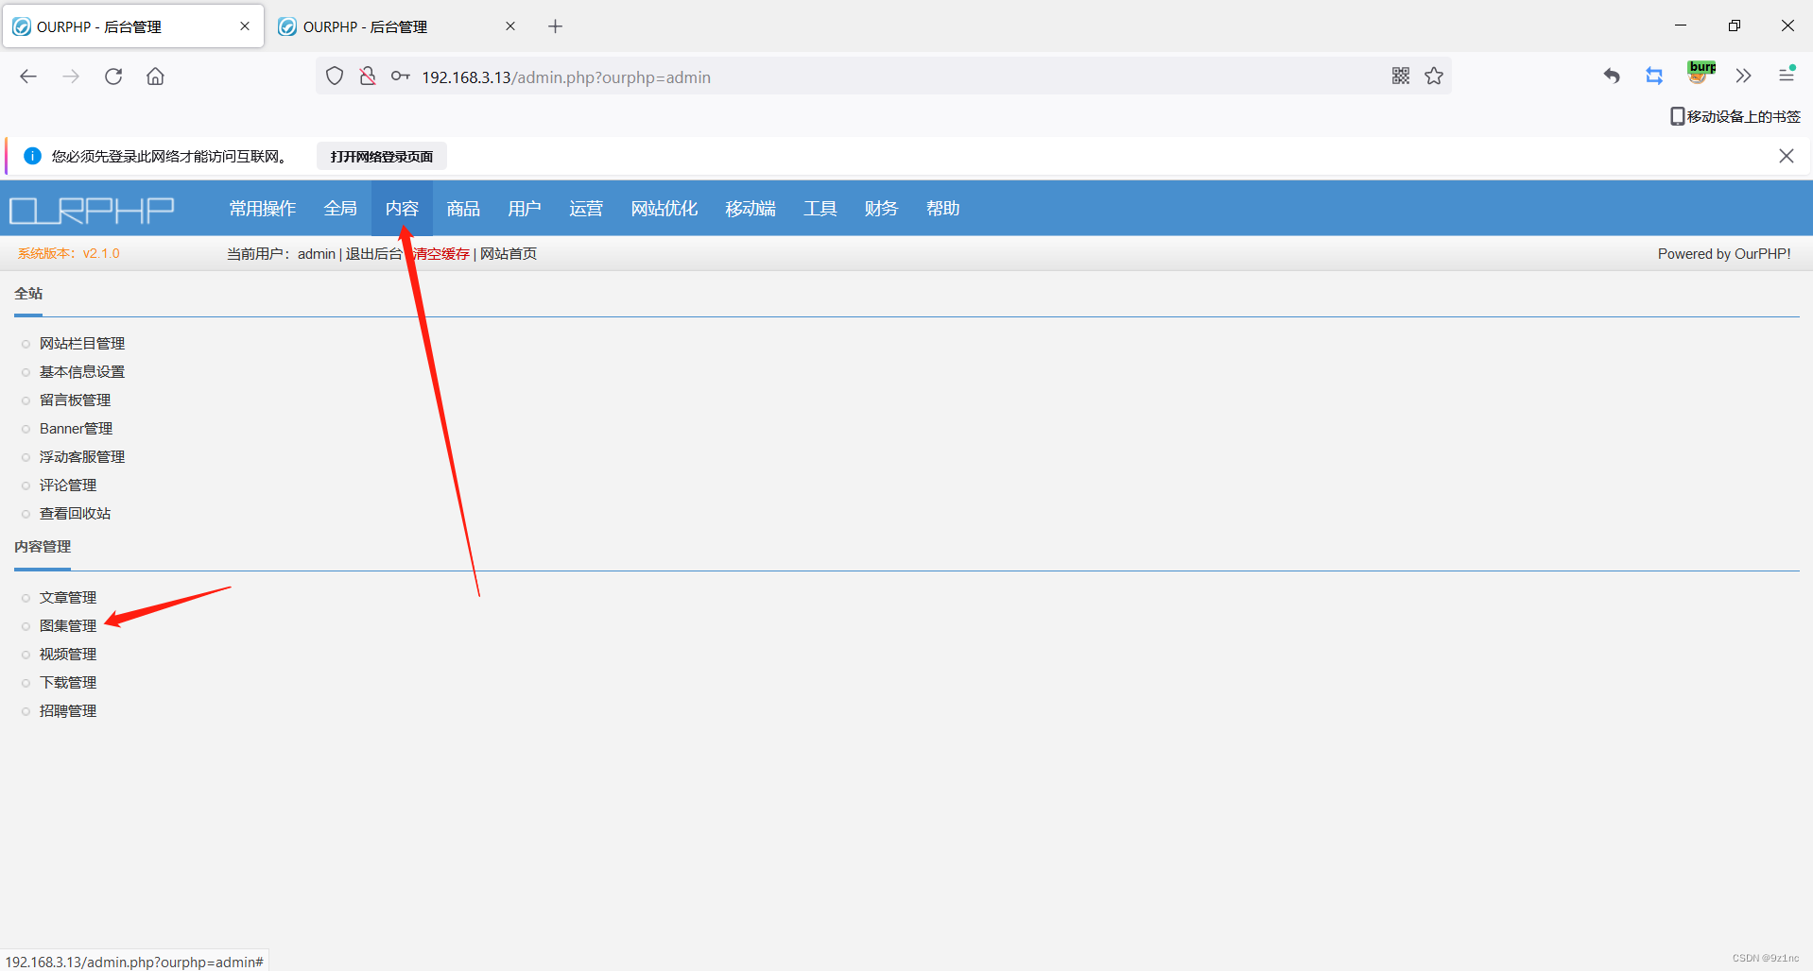Click the 全站 section heading
1813x971 pixels.
(x=28, y=294)
